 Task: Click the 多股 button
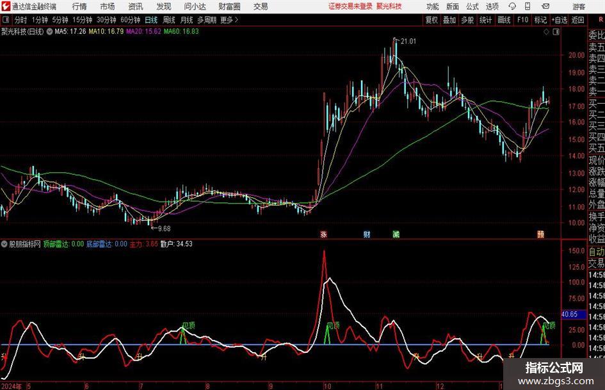[467, 20]
